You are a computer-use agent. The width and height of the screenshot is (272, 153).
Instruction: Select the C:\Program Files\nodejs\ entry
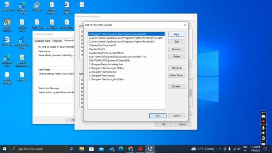pyautogui.click(x=126, y=76)
